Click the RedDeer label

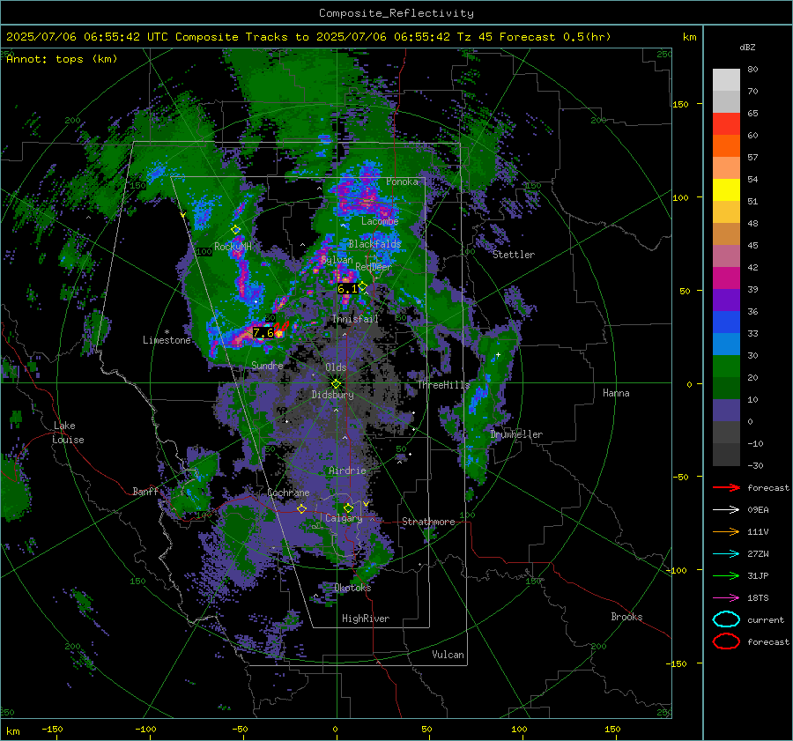click(374, 267)
